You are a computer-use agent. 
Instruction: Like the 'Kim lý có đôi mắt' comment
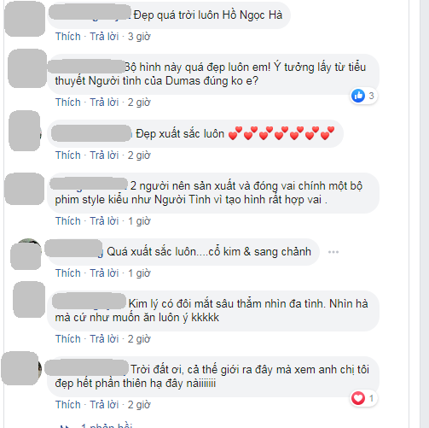68,339
